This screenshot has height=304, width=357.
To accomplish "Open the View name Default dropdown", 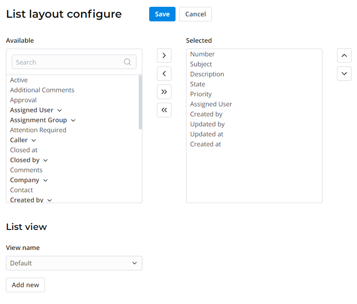I will [74, 263].
